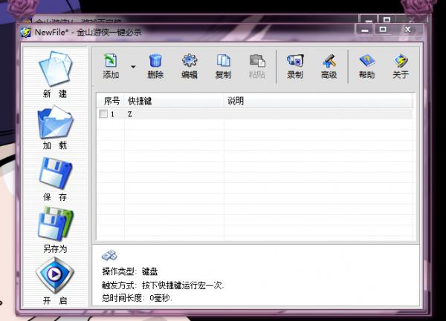This screenshot has height=321, width=446.
Task: Start macros with the 开启 play icon
Action: [54, 275]
